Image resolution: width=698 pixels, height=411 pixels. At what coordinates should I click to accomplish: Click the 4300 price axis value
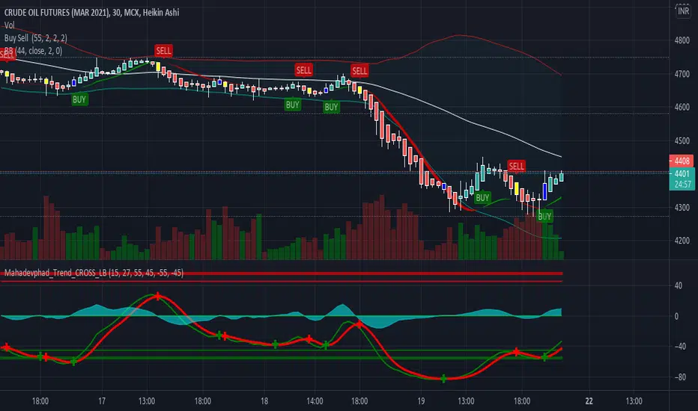point(682,208)
